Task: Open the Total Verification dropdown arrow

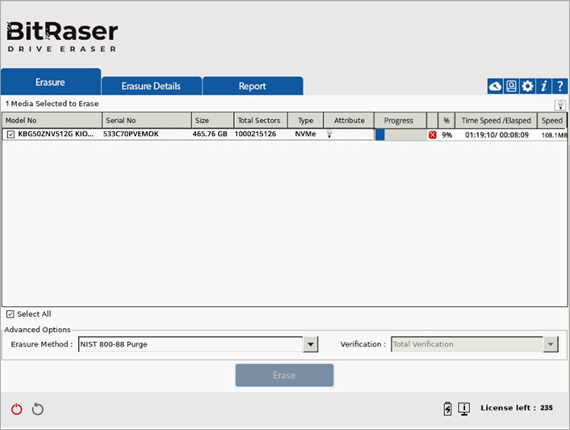Action: pyautogui.click(x=551, y=344)
